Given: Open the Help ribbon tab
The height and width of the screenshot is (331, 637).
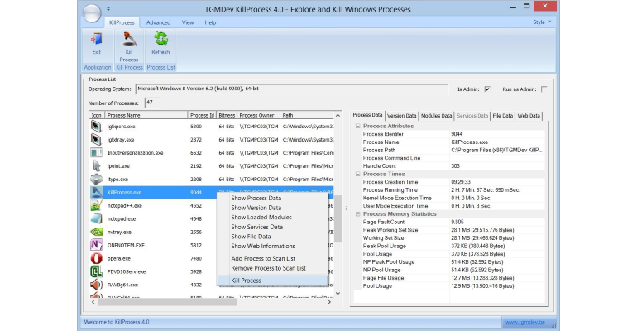Looking at the screenshot, I should (x=210, y=22).
